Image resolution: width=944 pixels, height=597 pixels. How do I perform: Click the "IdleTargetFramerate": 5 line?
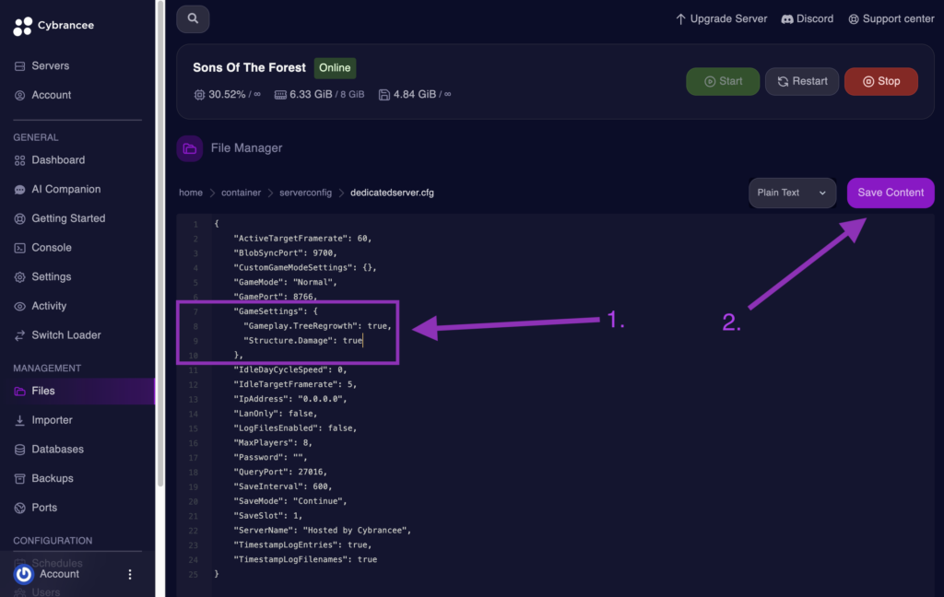tap(295, 384)
